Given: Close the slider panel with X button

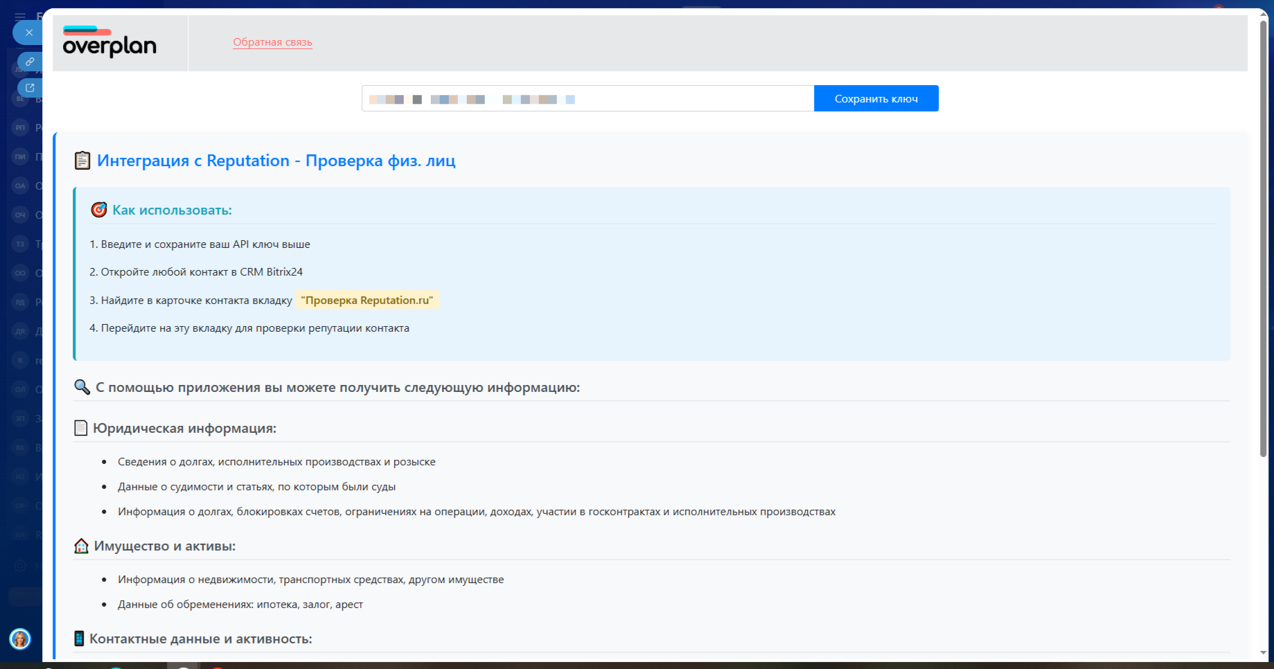Looking at the screenshot, I should (x=28, y=33).
